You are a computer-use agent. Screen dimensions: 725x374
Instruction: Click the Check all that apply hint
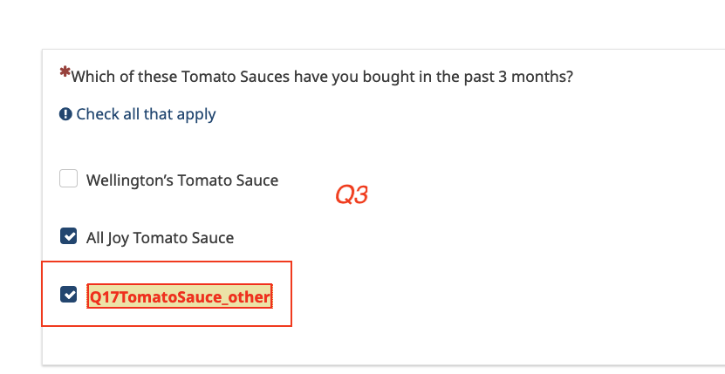pos(146,114)
